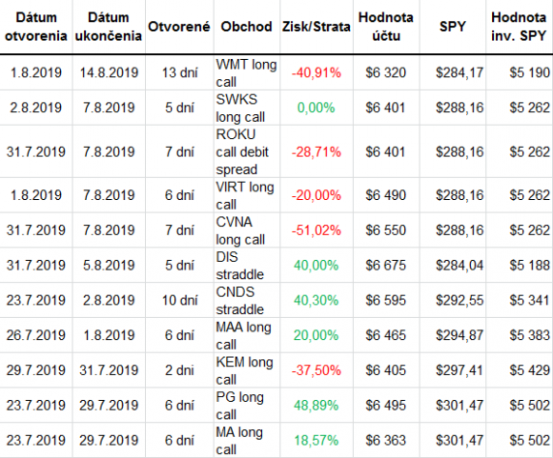Select opening date 2.8.2019
Image resolution: width=553 pixels, height=458 pixels.
36,108
